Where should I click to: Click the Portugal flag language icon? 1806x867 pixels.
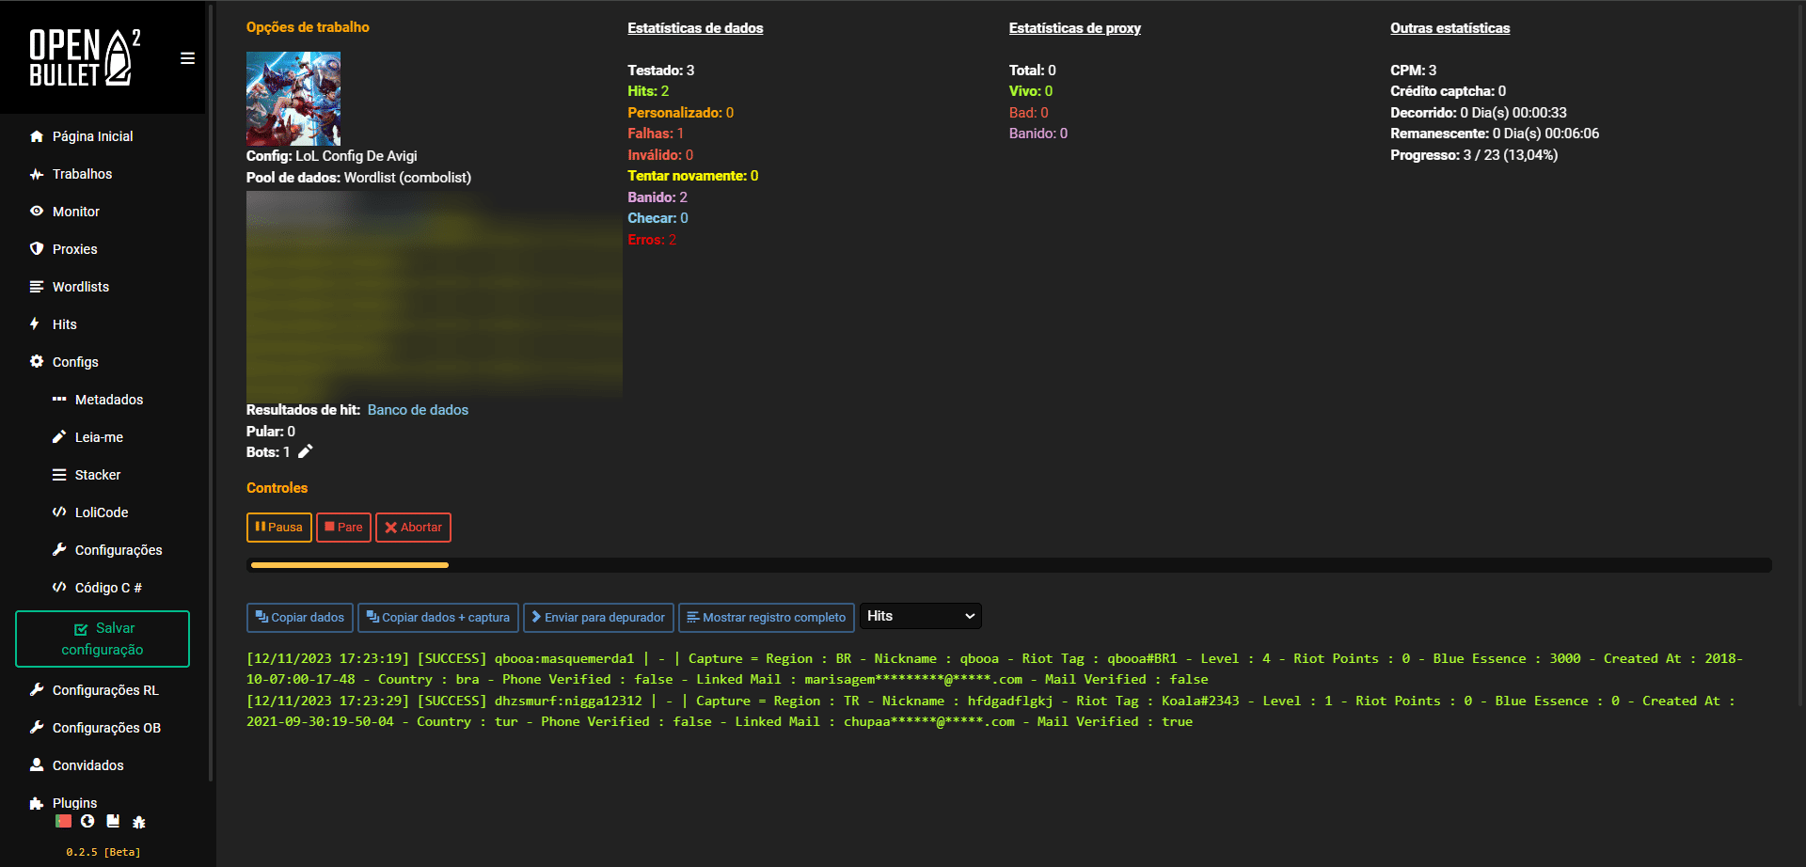click(63, 821)
